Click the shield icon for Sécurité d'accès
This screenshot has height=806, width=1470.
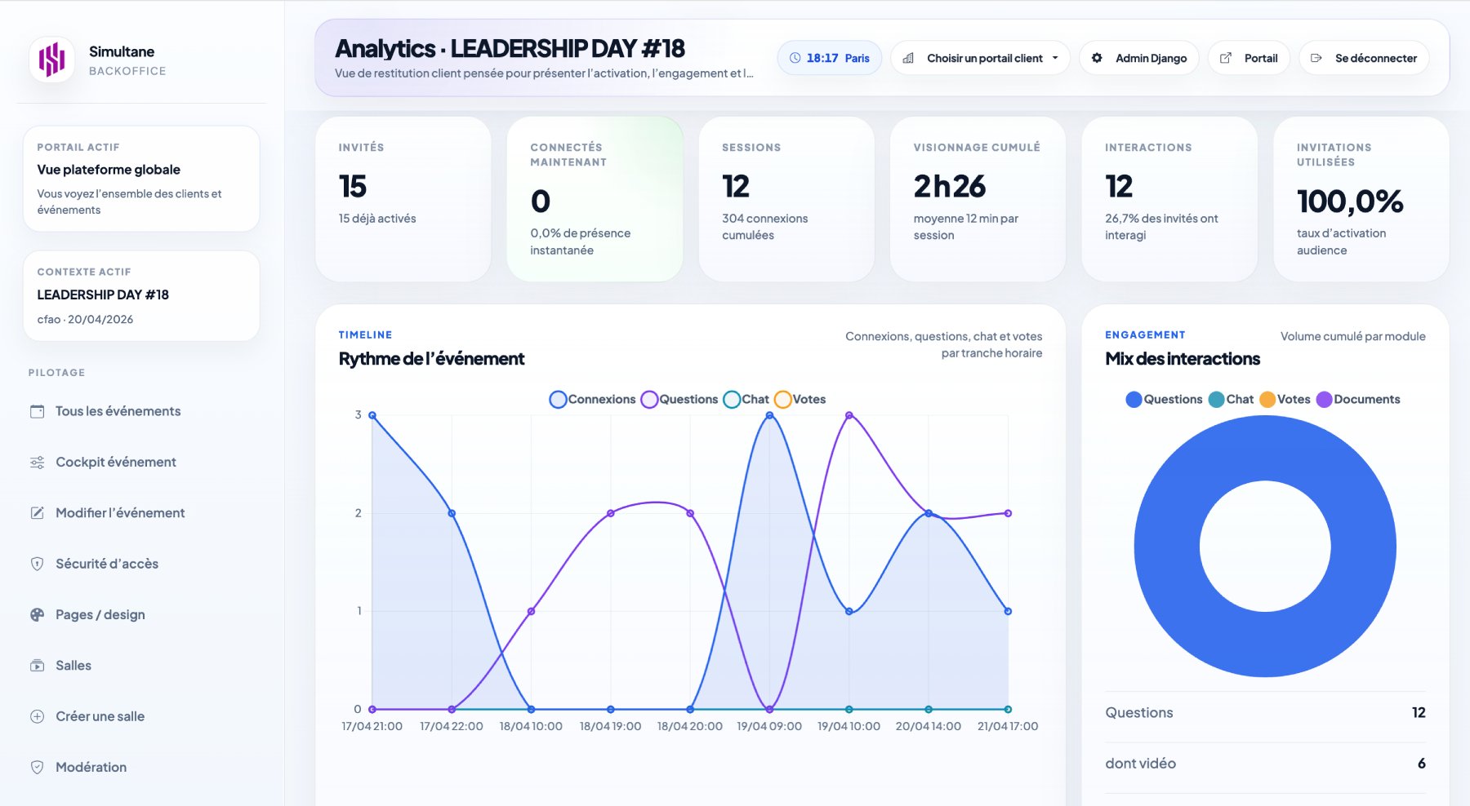(38, 564)
